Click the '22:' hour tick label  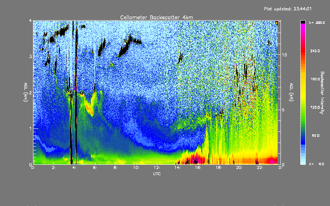[260, 168]
